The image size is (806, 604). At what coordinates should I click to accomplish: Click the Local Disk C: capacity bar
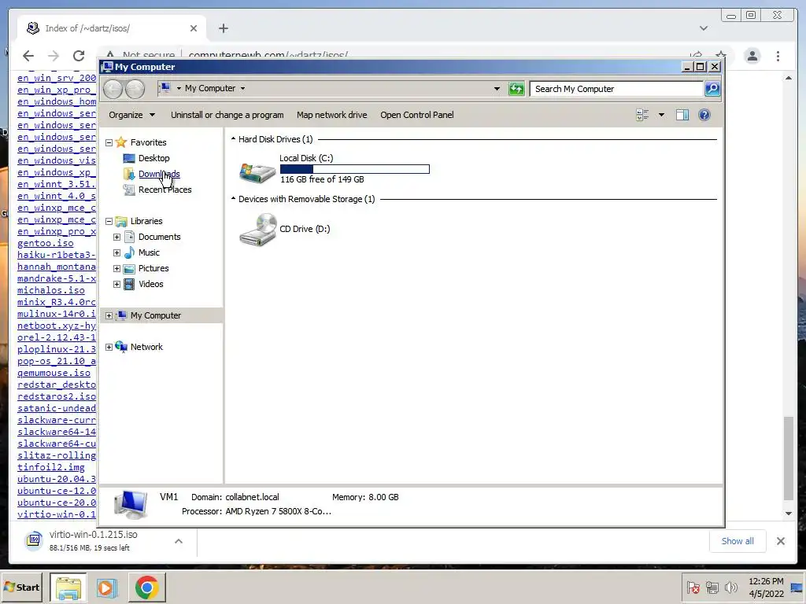coord(355,169)
